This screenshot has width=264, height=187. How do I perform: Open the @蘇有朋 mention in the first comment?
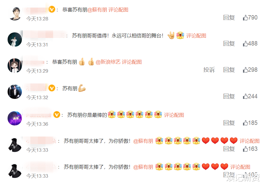point(97,10)
